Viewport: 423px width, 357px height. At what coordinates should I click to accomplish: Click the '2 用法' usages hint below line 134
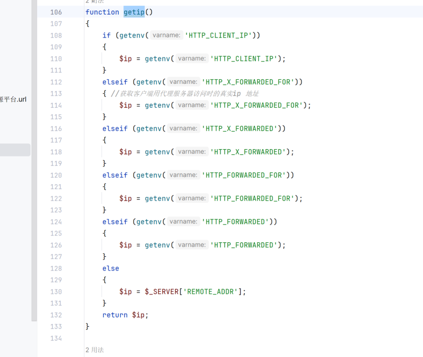pos(95,350)
